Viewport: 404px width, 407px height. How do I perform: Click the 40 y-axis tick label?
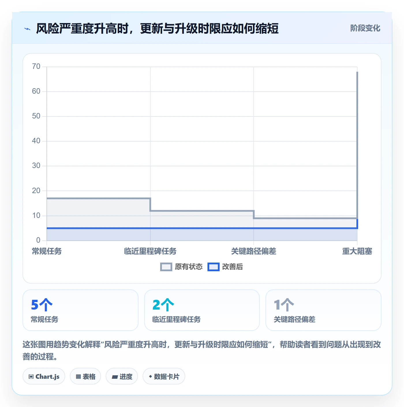pyautogui.click(x=36, y=141)
